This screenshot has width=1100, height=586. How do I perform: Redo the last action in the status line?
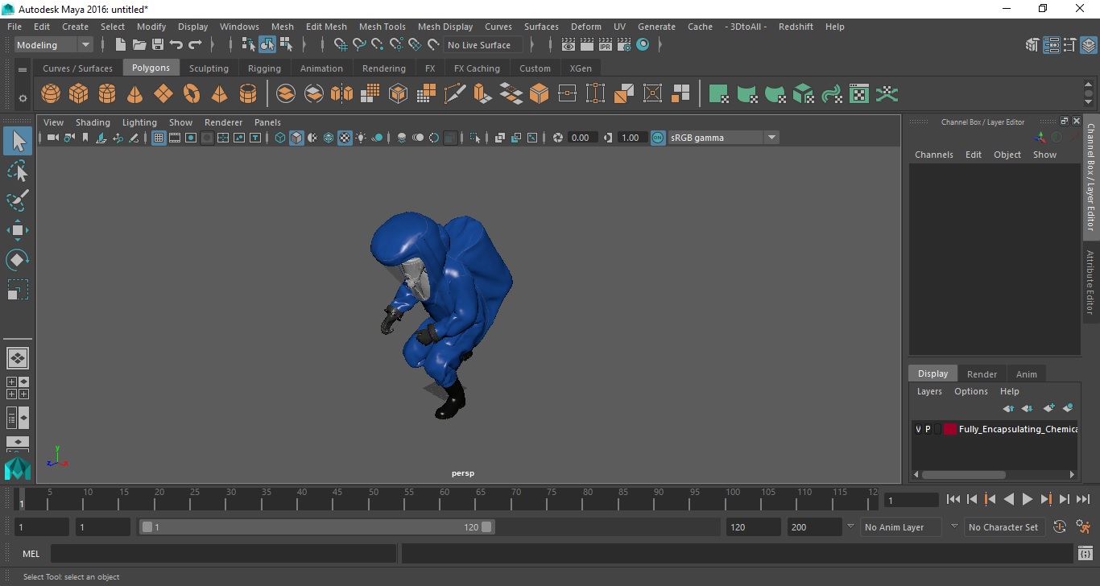(x=195, y=45)
